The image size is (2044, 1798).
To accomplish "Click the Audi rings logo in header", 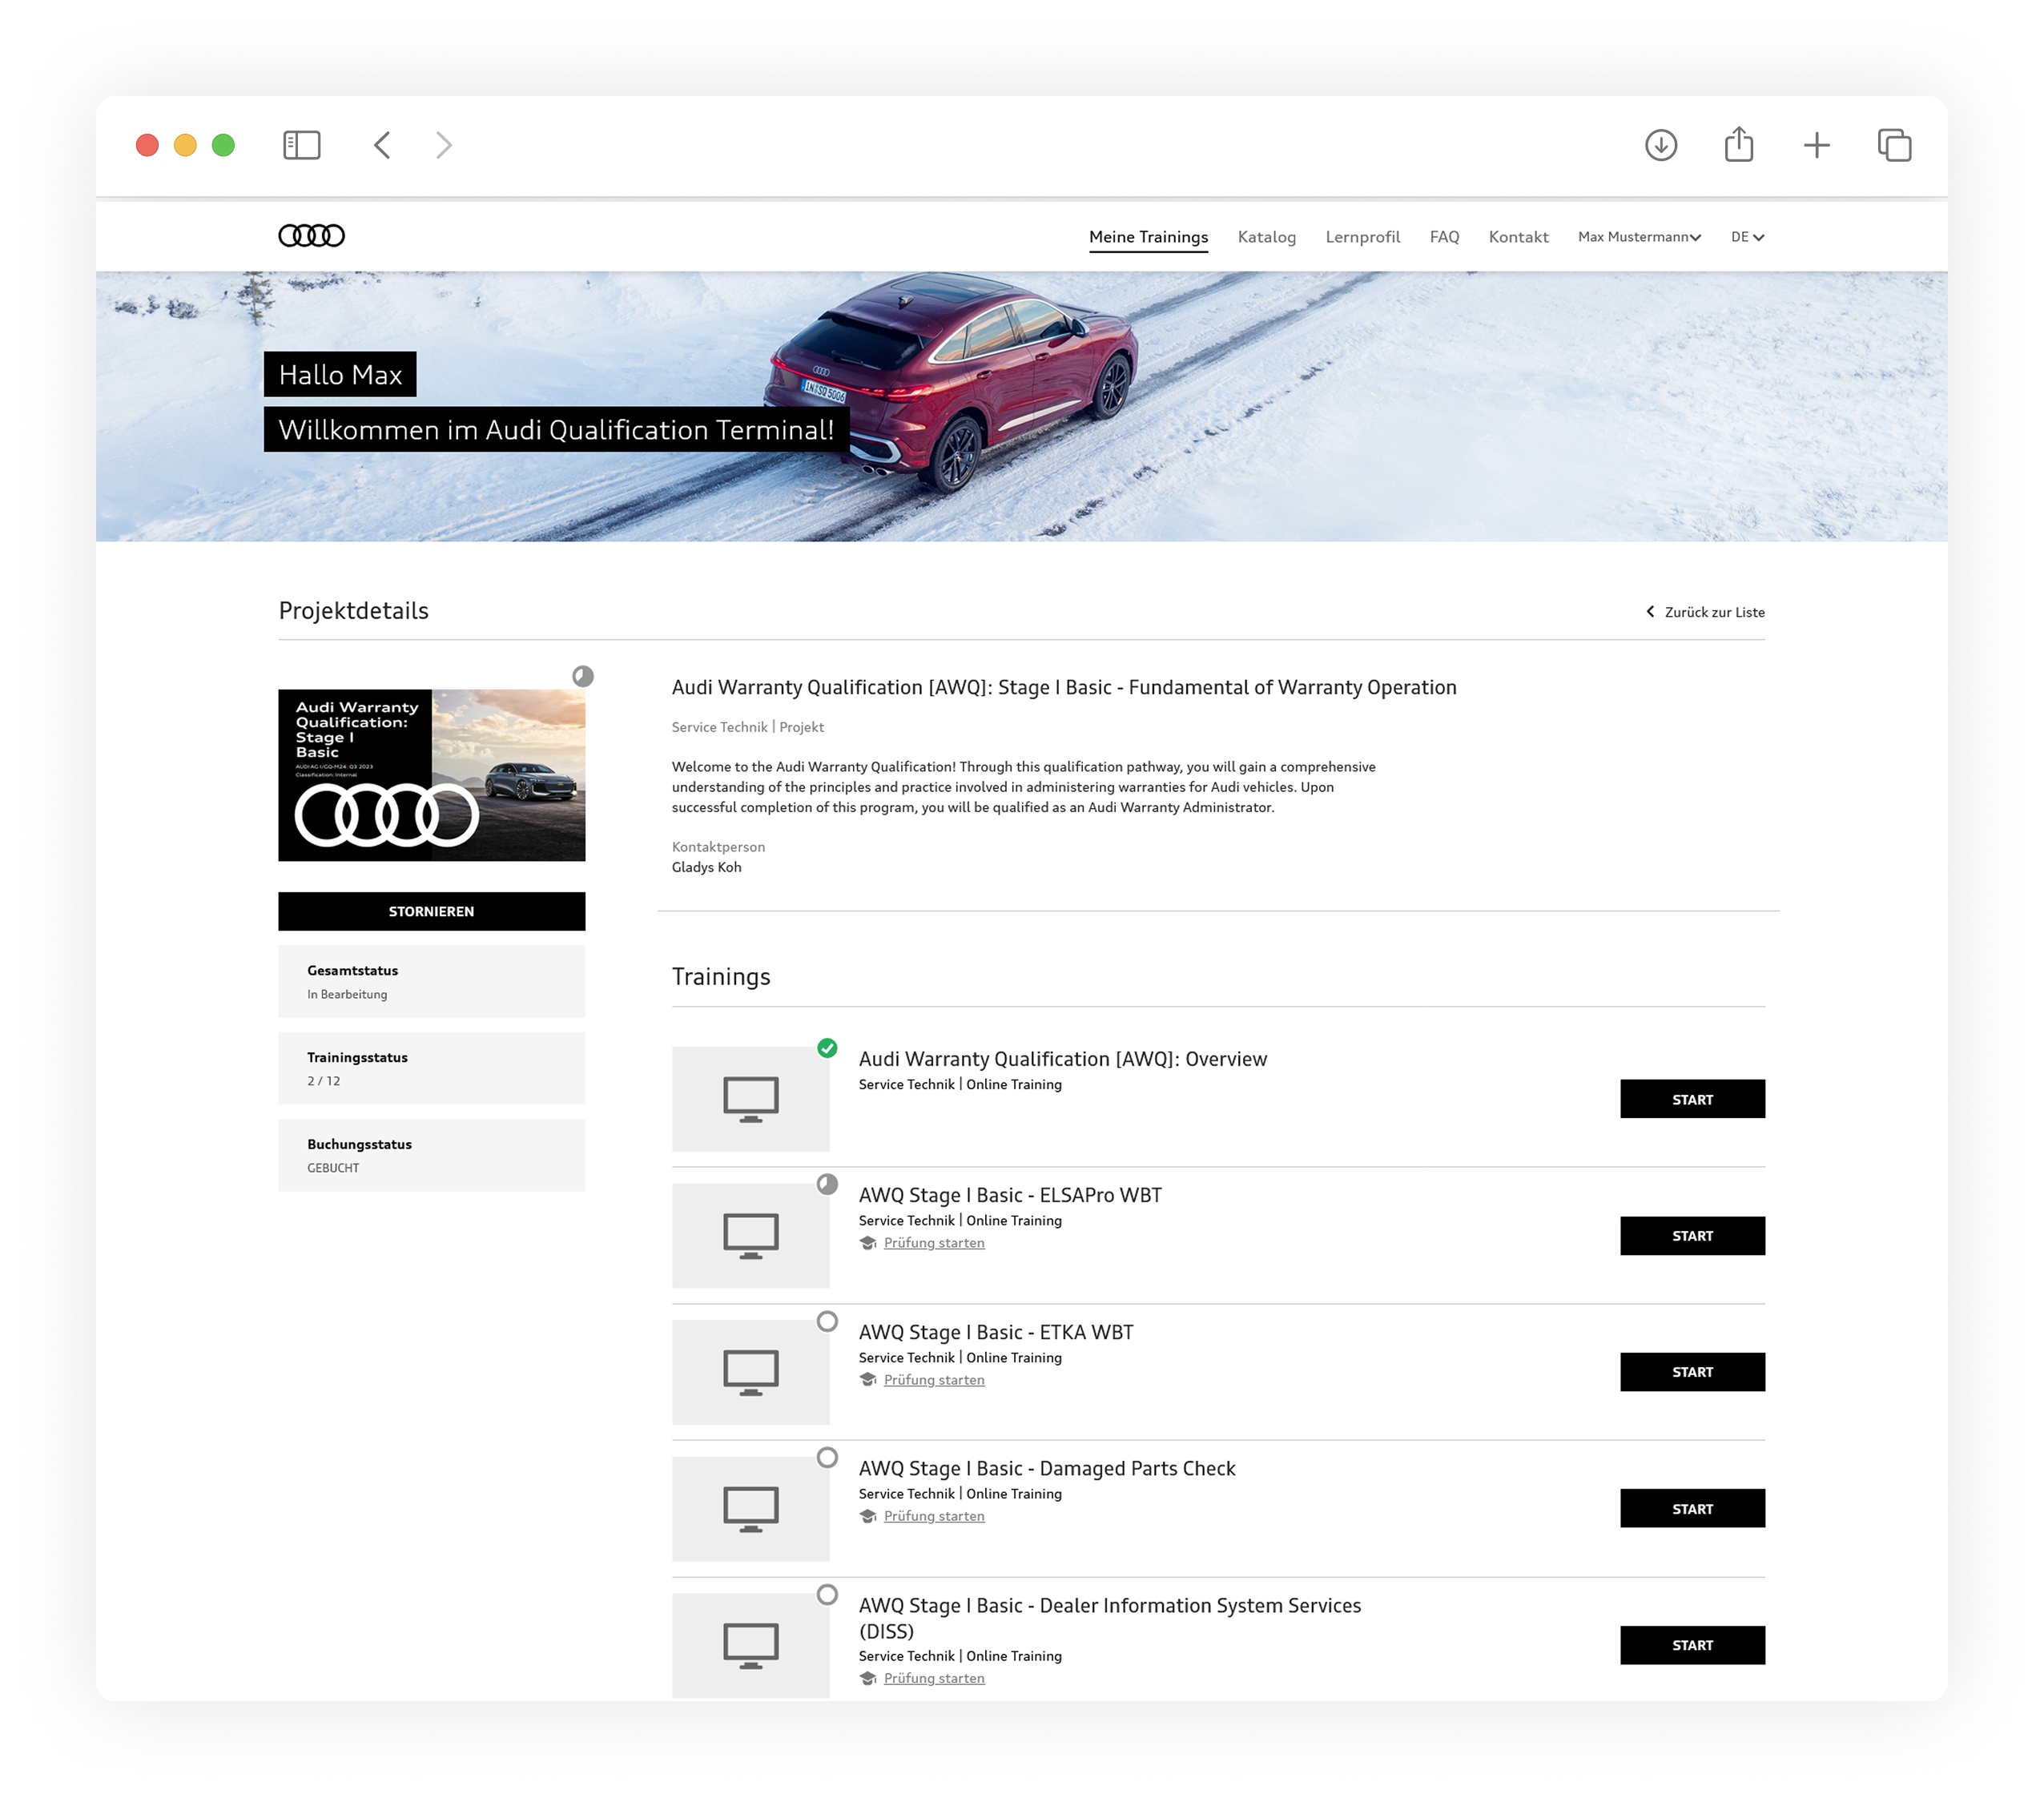I will (x=311, y=236).
